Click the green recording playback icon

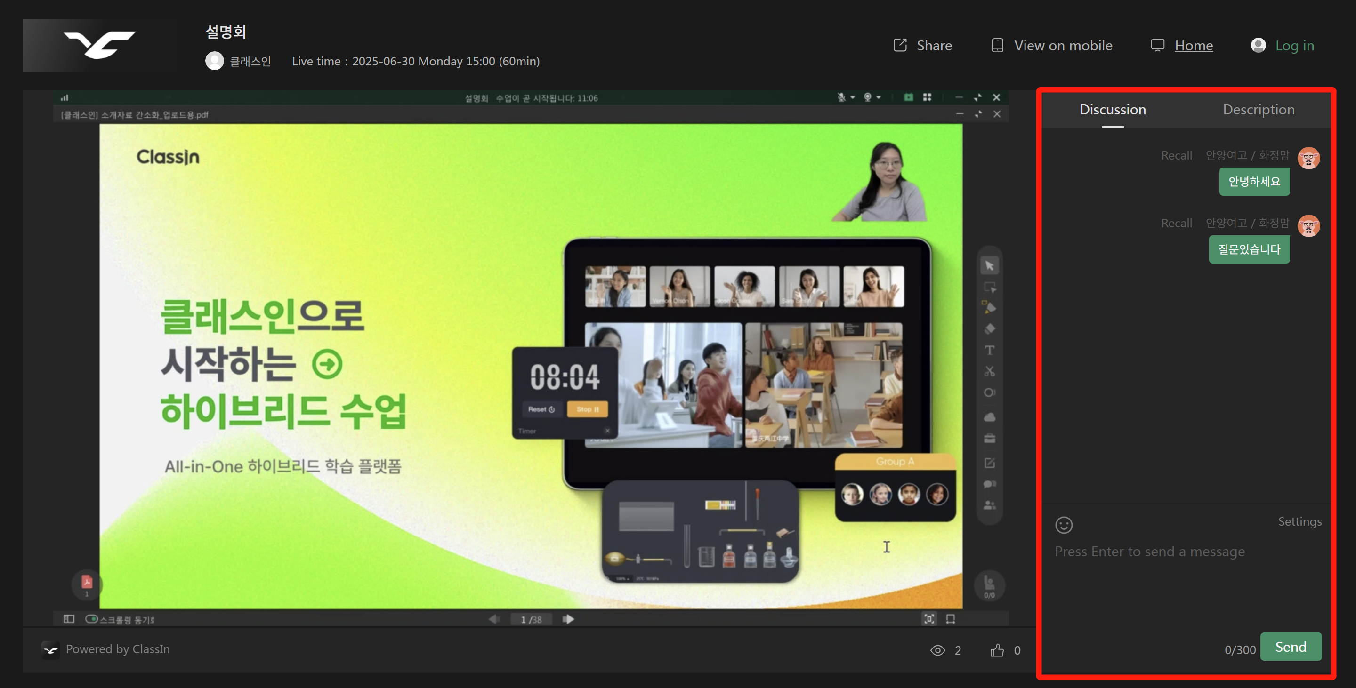tap(909, 97)
